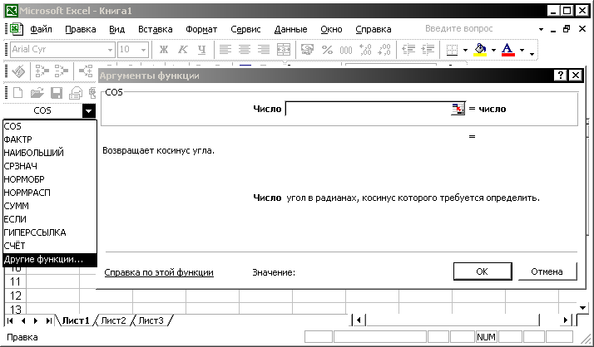Click the Excel document icon in menu bar

[x=17, y=29]
